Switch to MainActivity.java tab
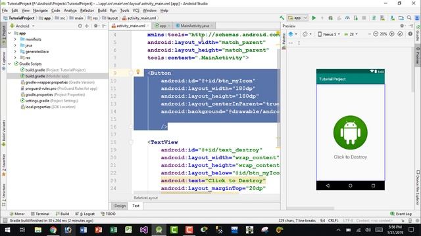Screen dimensions: 421x236 click(x=195, y=26)
